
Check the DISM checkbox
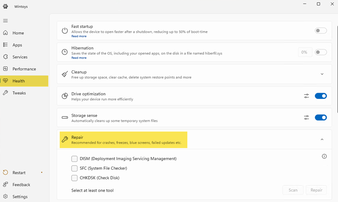74,159
